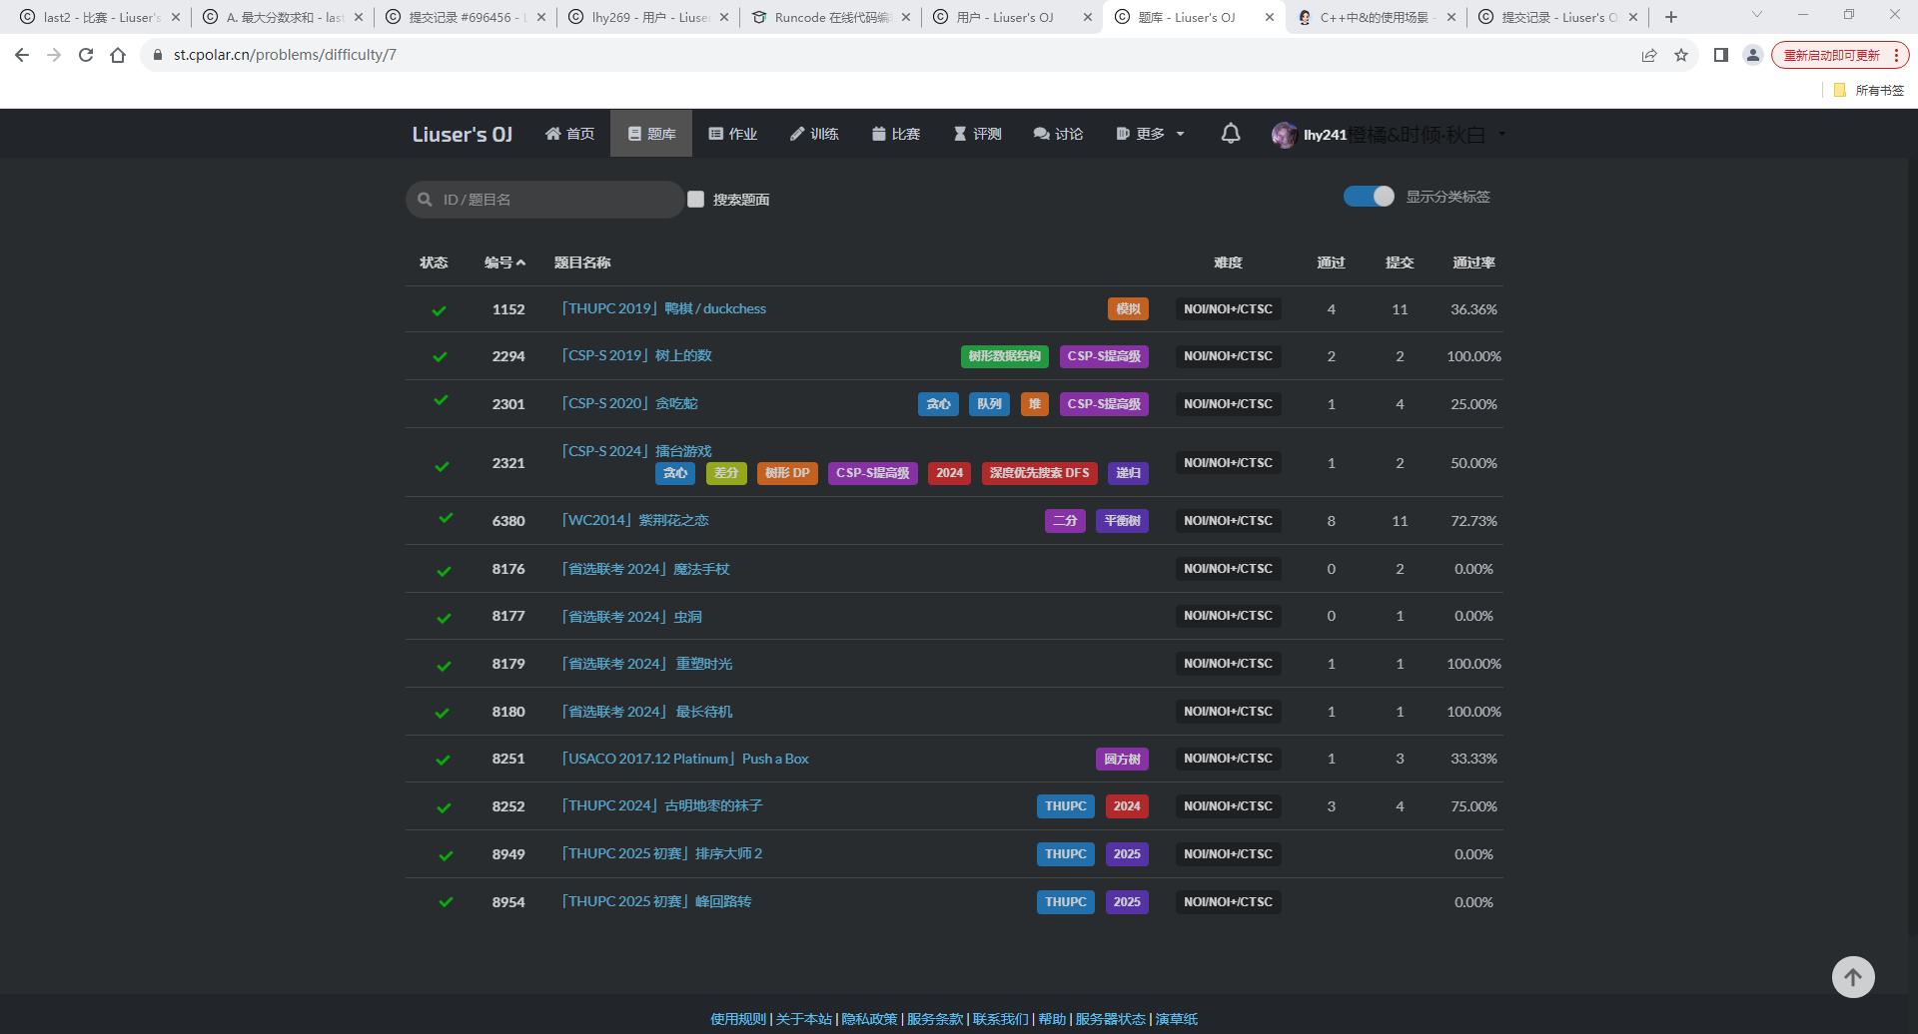
Task: Click the scroll-to-top arrow button
Action: [x=1852, y=977]
